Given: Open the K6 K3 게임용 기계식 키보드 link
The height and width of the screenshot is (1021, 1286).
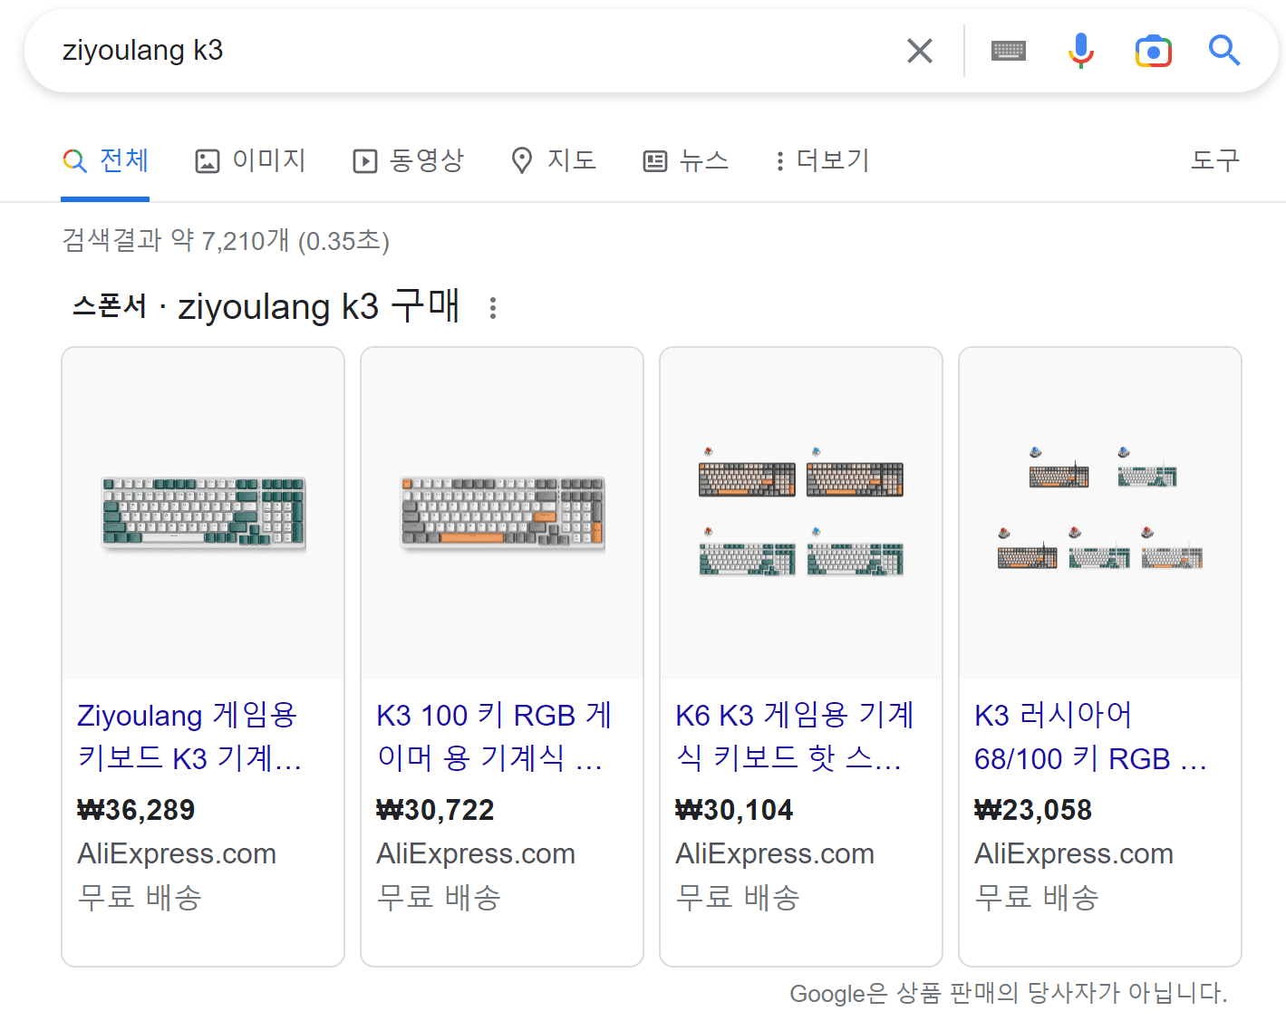Looking at the screenshot, I should (794, 737).
